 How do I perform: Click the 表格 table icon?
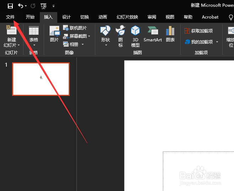click(x=34, y=30)
